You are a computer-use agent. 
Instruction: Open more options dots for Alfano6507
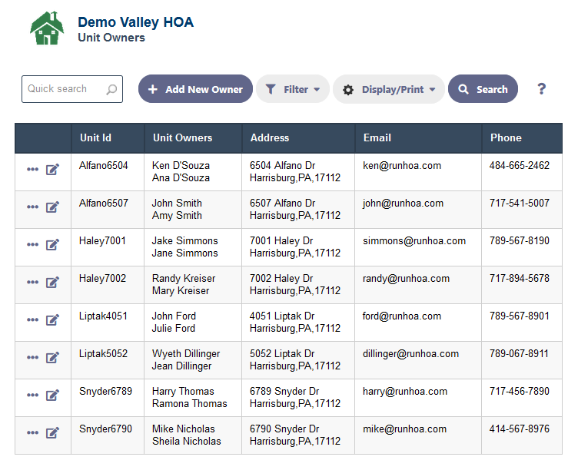(x=32, y=207)
